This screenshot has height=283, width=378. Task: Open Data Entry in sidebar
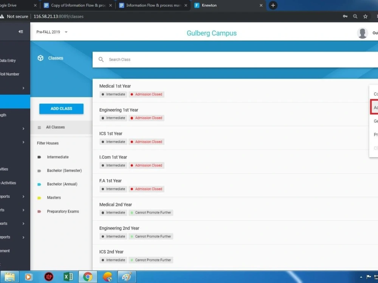point(8,60)
